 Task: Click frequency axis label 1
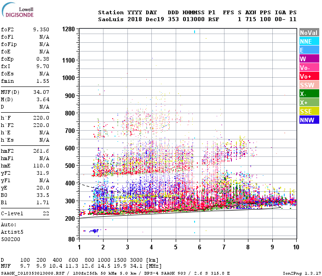[x=79, y=247]
